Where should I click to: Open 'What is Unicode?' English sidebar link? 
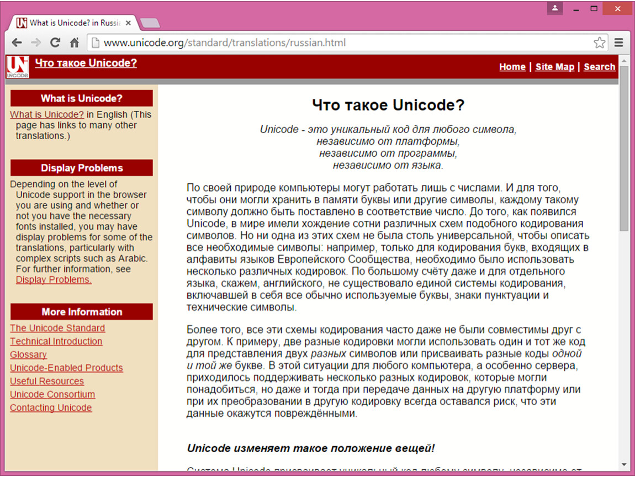(47, 115)
